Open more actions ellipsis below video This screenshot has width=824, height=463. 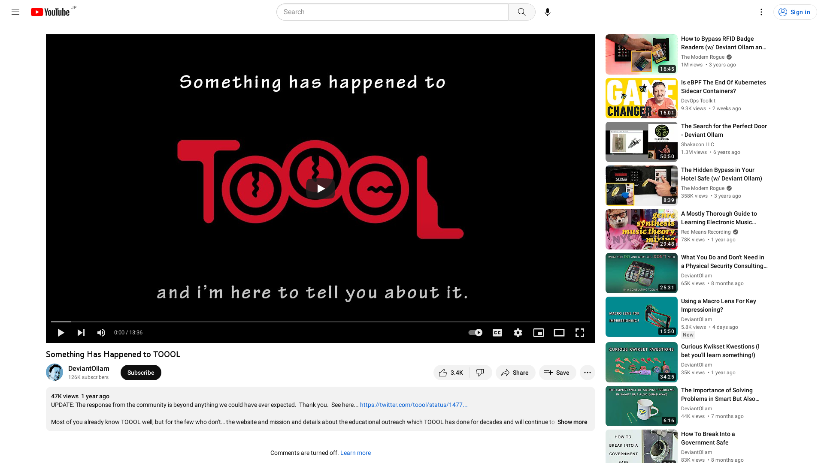click(x=588, y=373)
